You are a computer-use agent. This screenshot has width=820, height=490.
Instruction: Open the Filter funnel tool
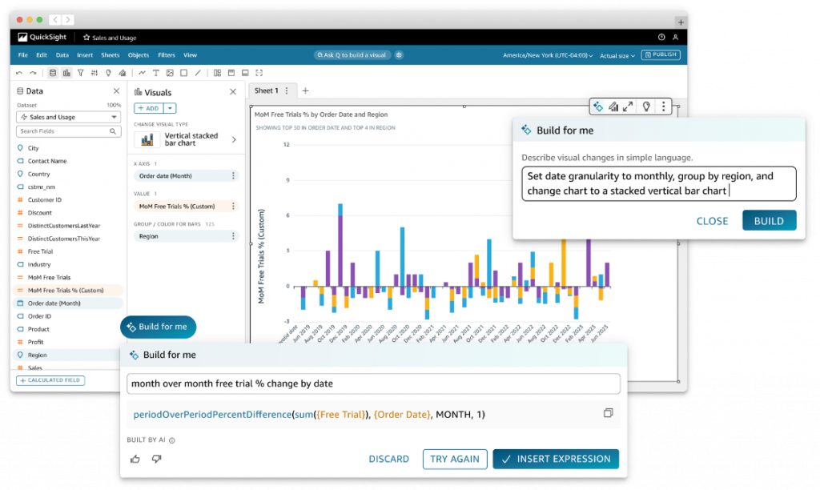tap(81, 73)
